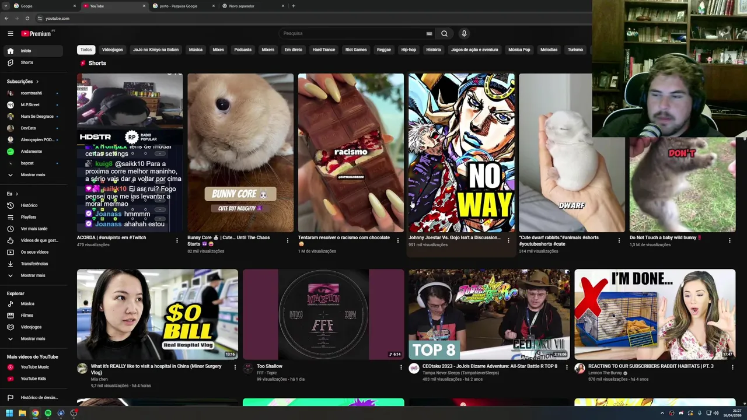Start voice search with the microphone icon
The height and width of the screenshot is (420, 747).
point(464,34)
